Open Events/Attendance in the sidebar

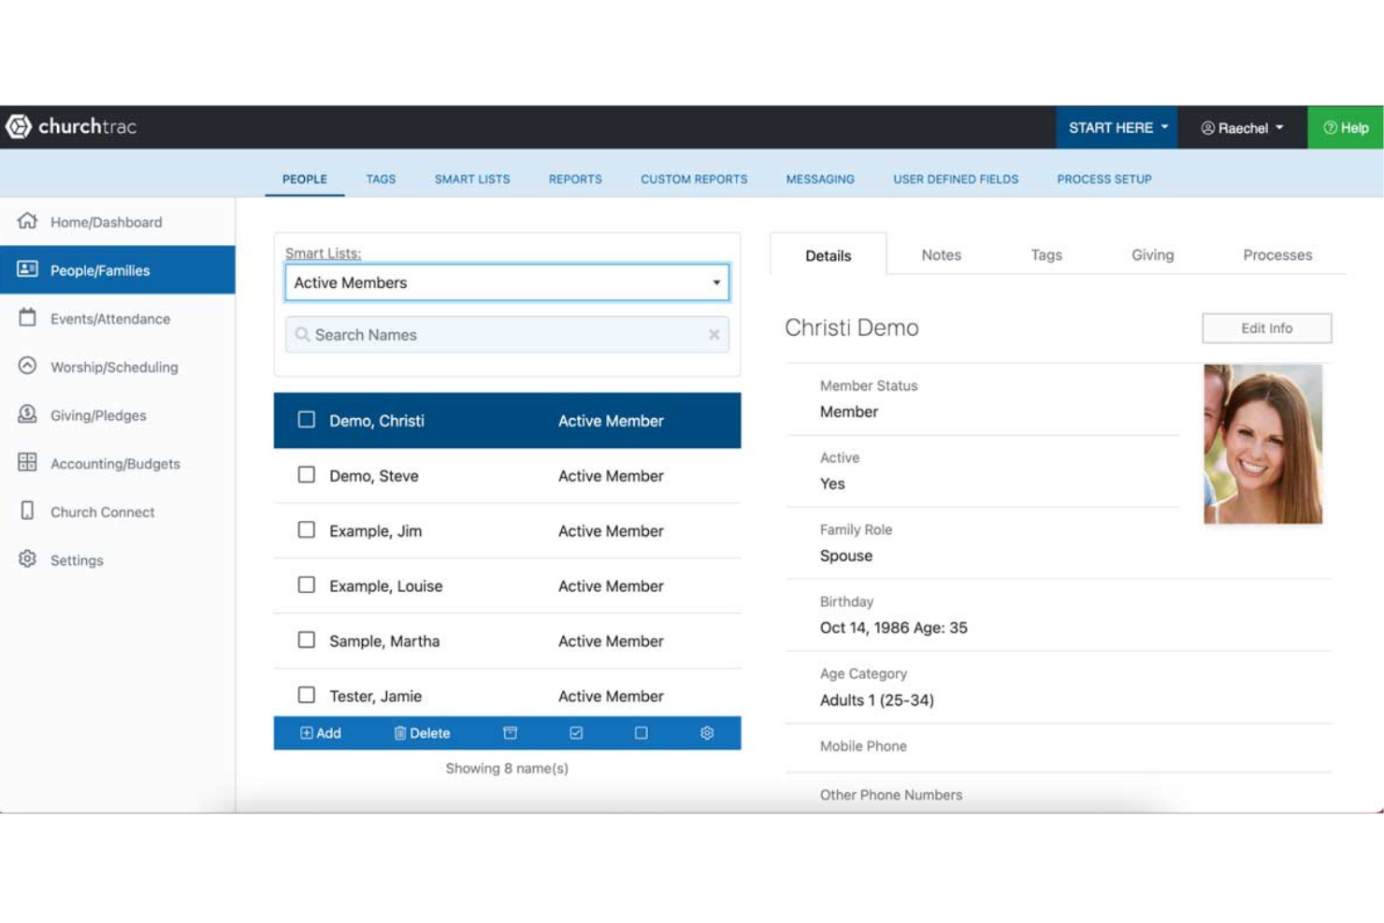(110, 318)
